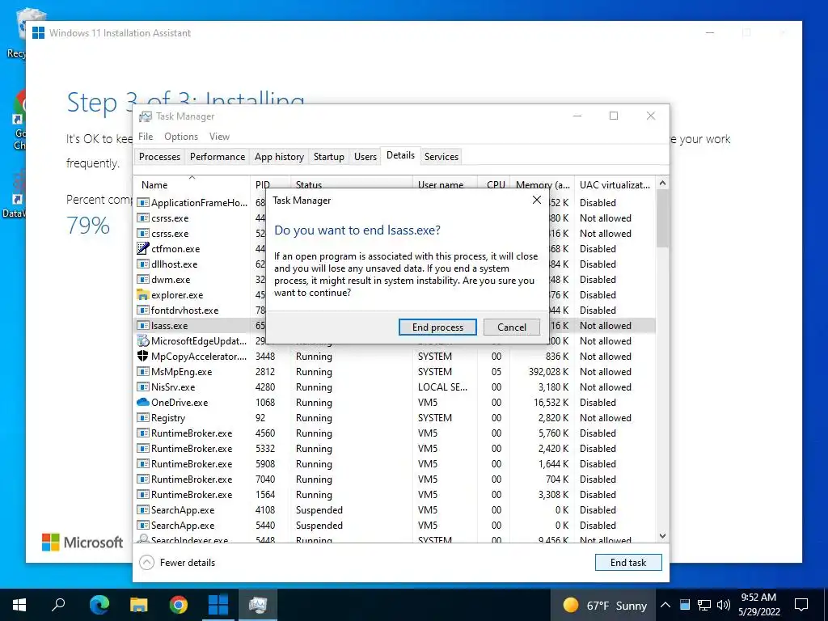The width and height of the screenshot is (828, 621).
Task: Click the MpCopyAccelerator shield icon
Action: point(142,356)
